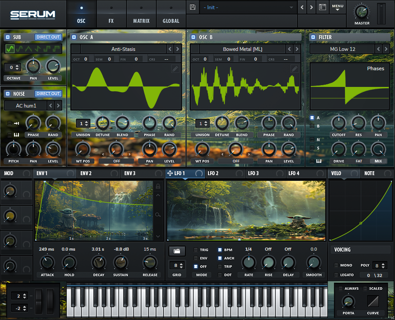395x320 pixels.
Task: Open the AC hum1 noise sample menu
Action: [26, 106]
